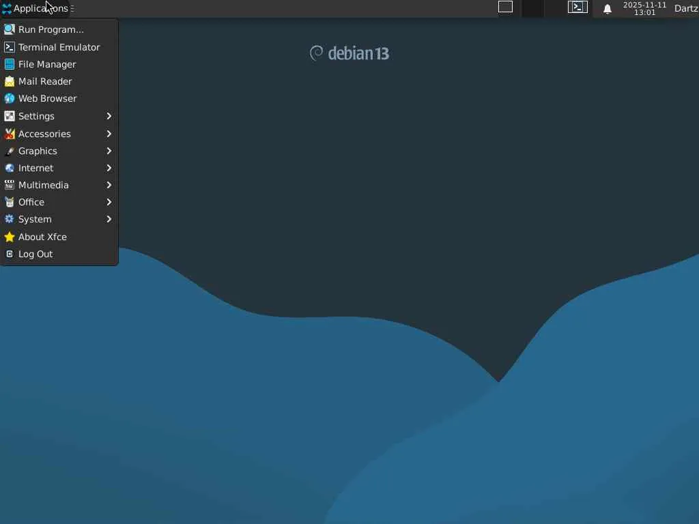699x524 pixels.
Task: Open the Dartz user menu
Action: point(686,8)
